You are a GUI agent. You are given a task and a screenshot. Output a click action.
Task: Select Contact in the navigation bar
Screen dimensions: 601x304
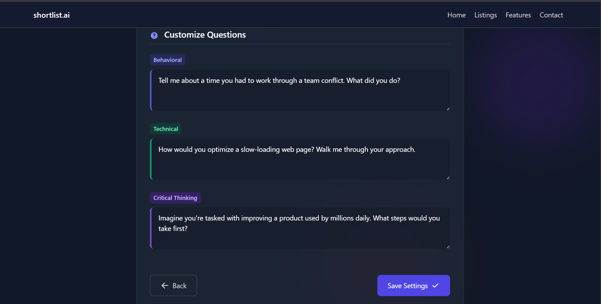pos(551,15)
